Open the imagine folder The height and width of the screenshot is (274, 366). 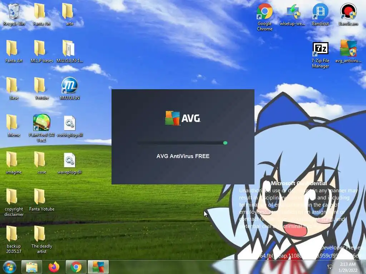[x=14, y=163]
